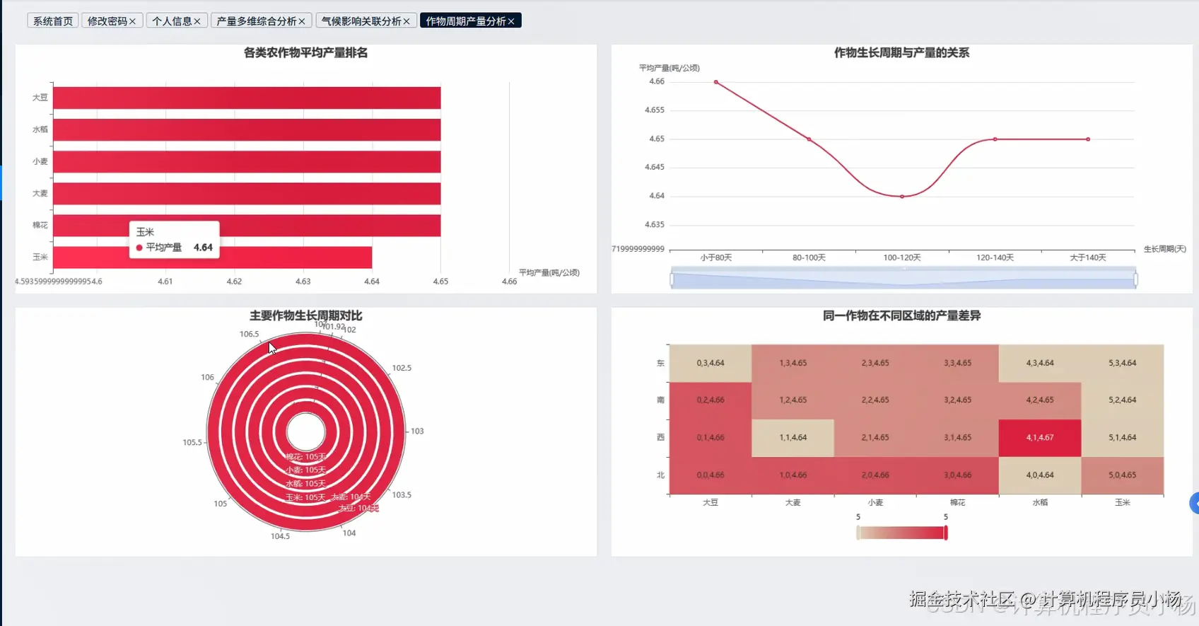The width and height of the screenshot is (1199, 626).
Task: Click the blue floating button at right edge
Action: point(1195,503)
